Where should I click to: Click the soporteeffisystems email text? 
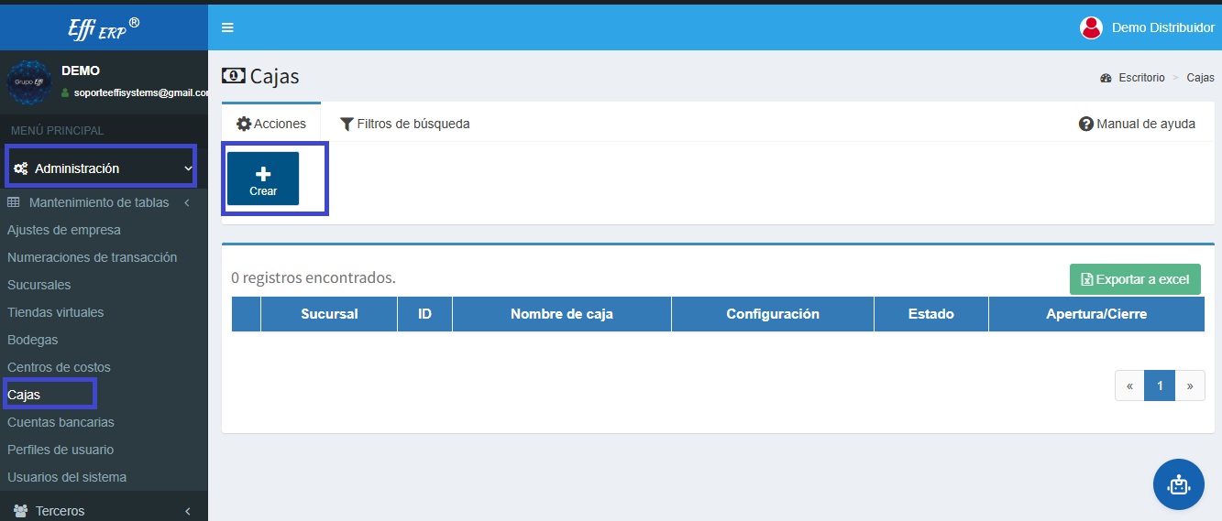(x=141, y=93)
